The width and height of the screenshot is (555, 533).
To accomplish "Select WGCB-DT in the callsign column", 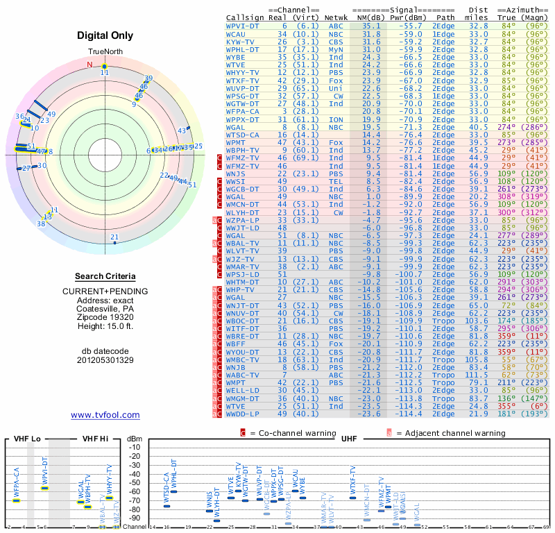I will pos(242,189).
